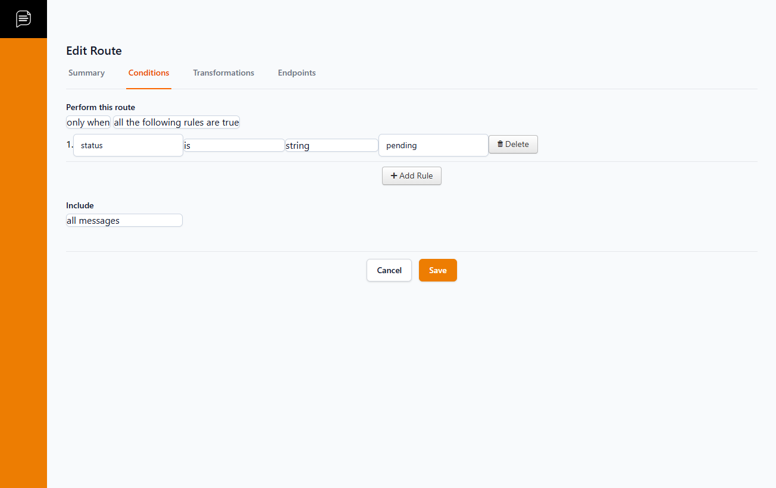Screen dimensions: 776x488
Task: Open the Transformations tab
Action: (223, 73)
